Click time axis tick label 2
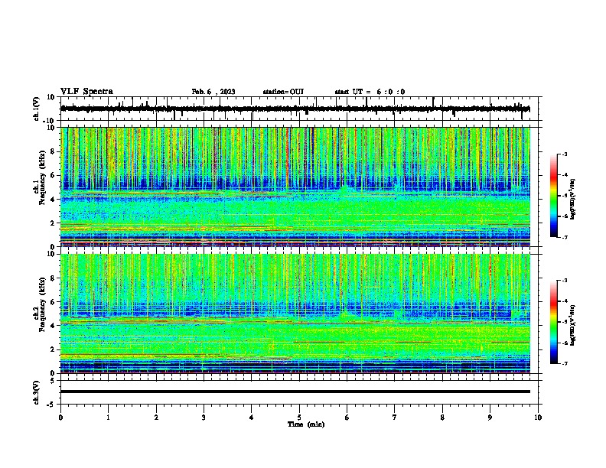Screen dimensions: 606x468 click(156, 418)
